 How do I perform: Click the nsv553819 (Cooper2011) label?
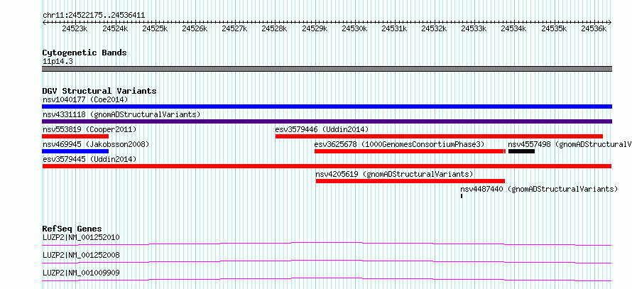(89, 129)
